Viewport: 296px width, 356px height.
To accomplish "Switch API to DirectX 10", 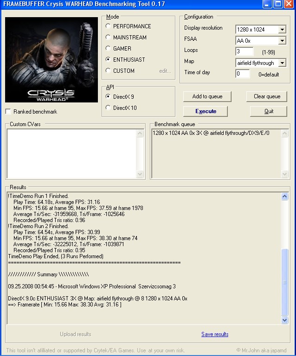I will [109, 108].
